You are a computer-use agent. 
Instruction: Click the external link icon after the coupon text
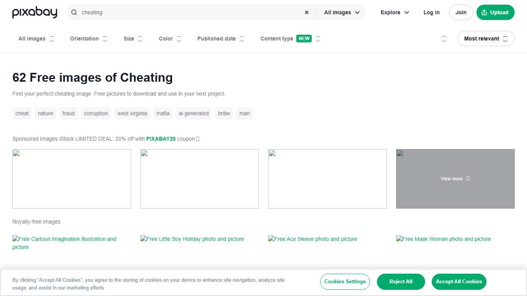[197, 139]
